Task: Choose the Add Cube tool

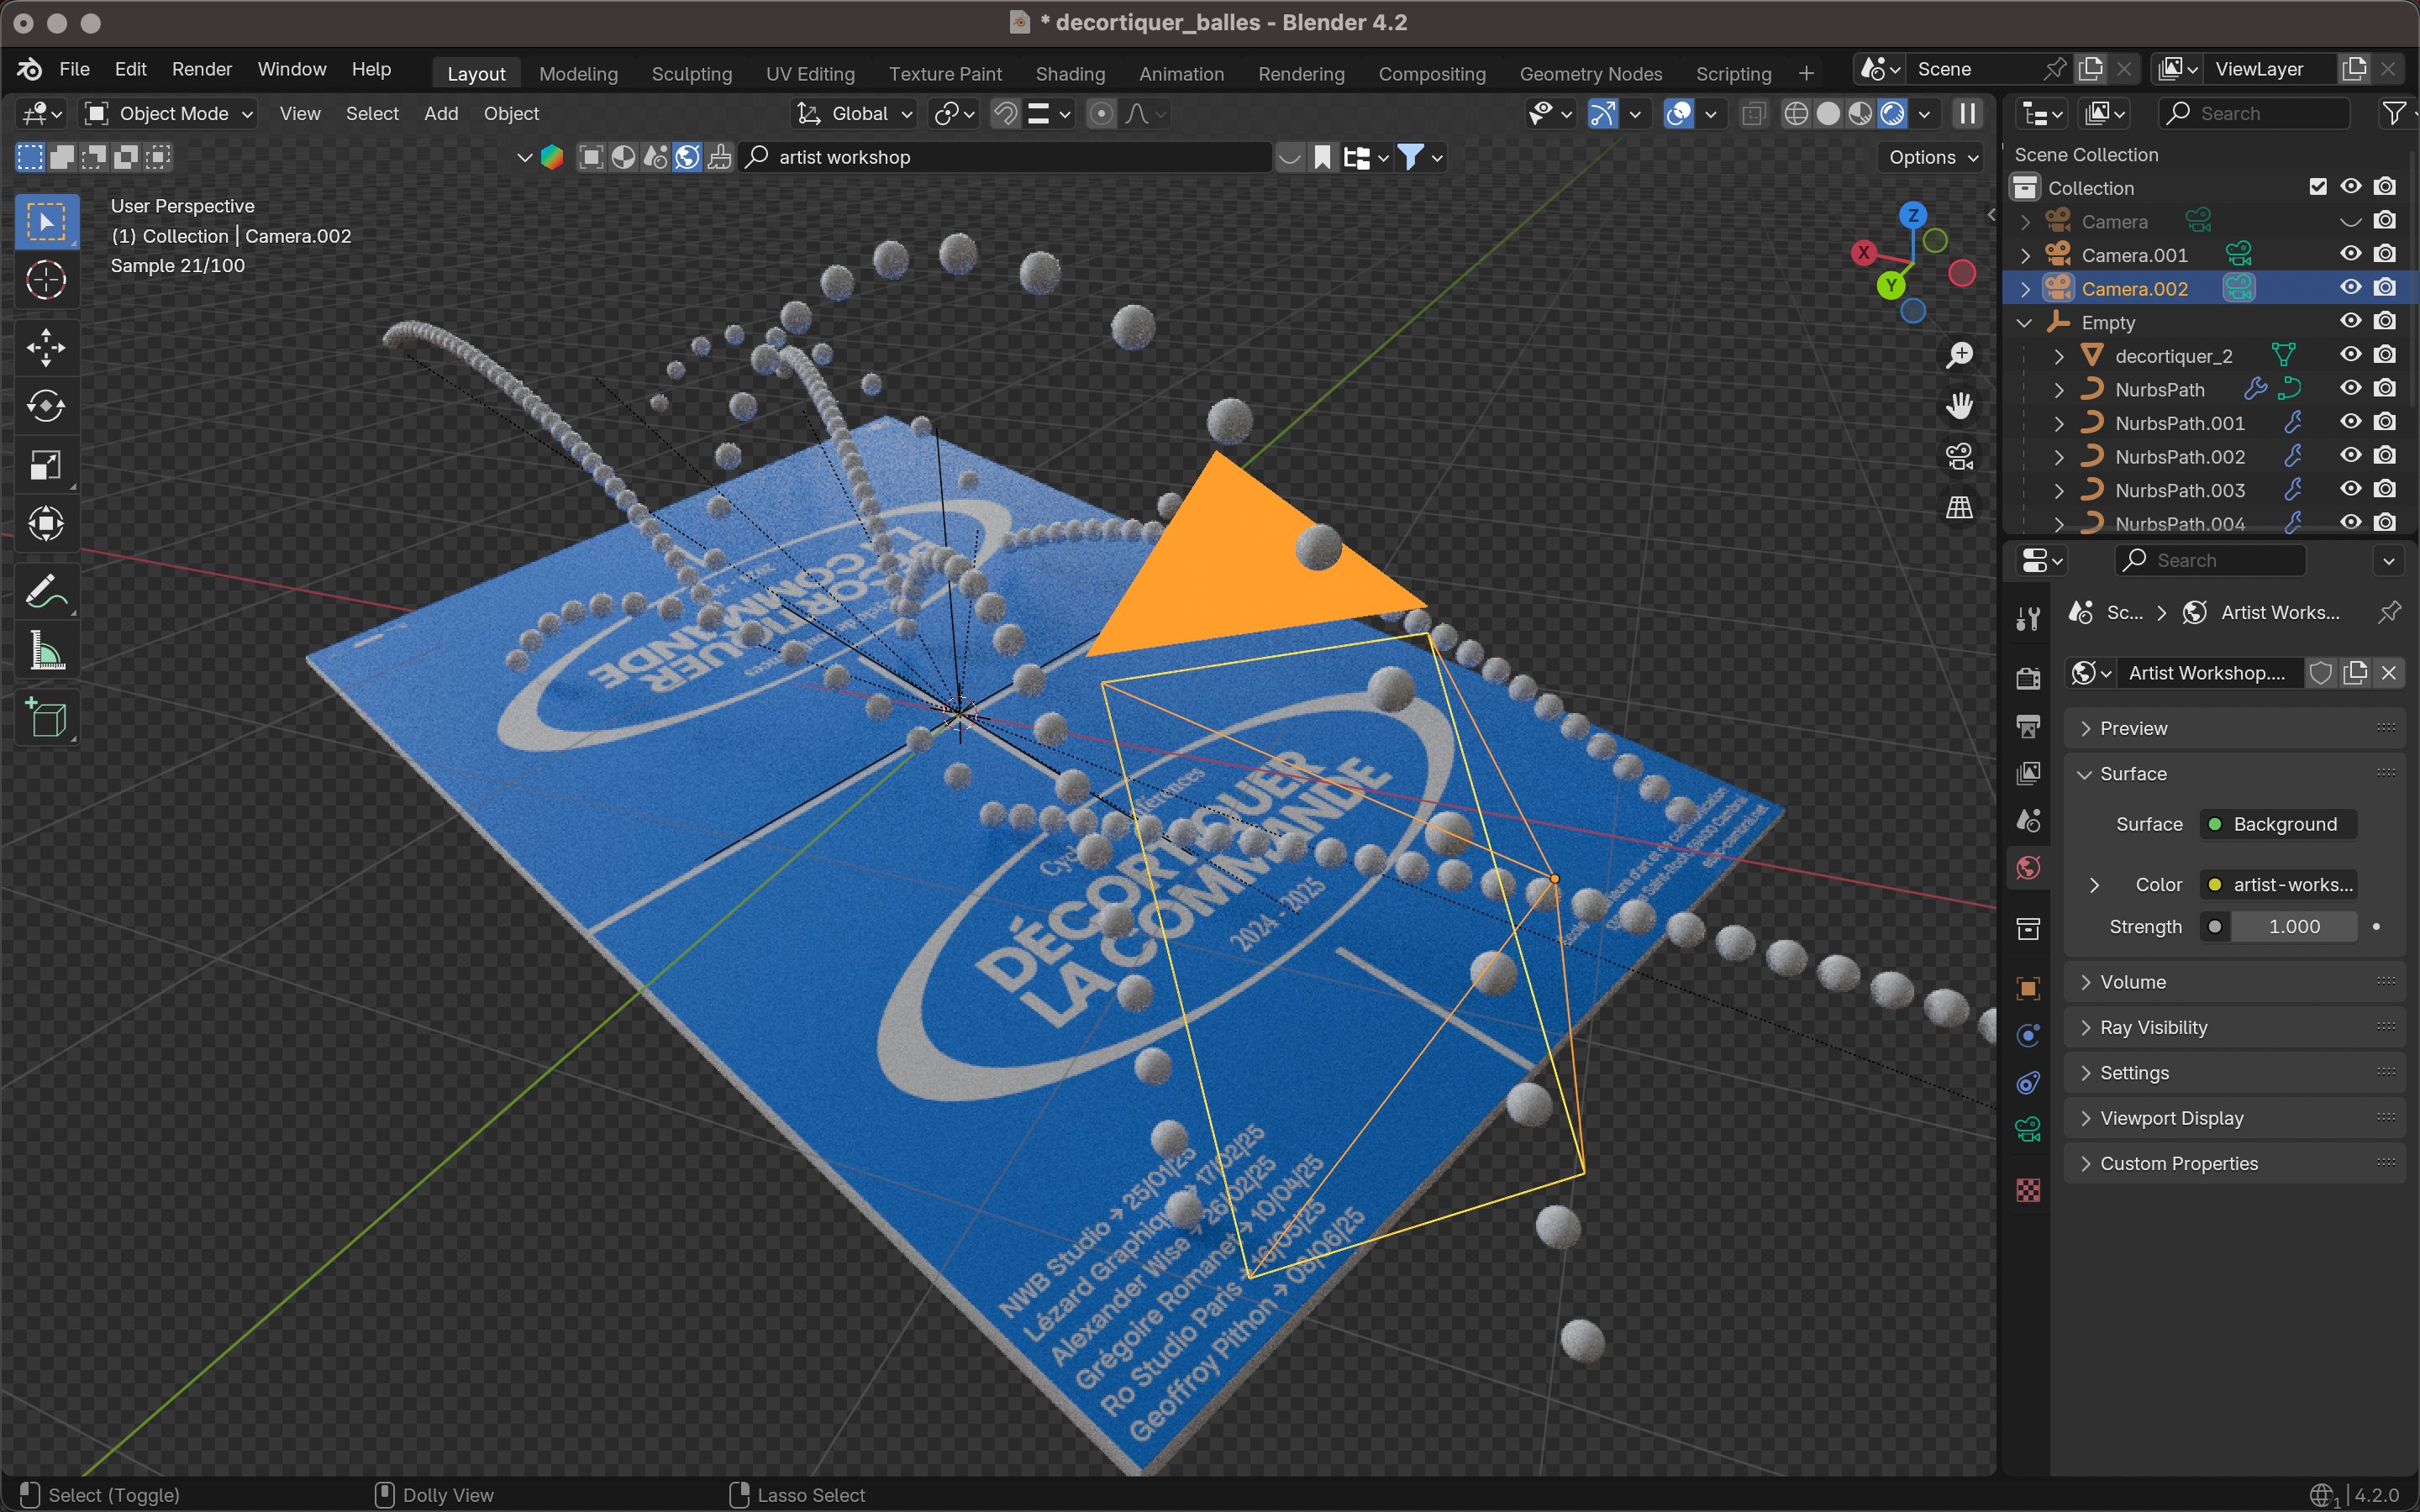Action: 46,718
